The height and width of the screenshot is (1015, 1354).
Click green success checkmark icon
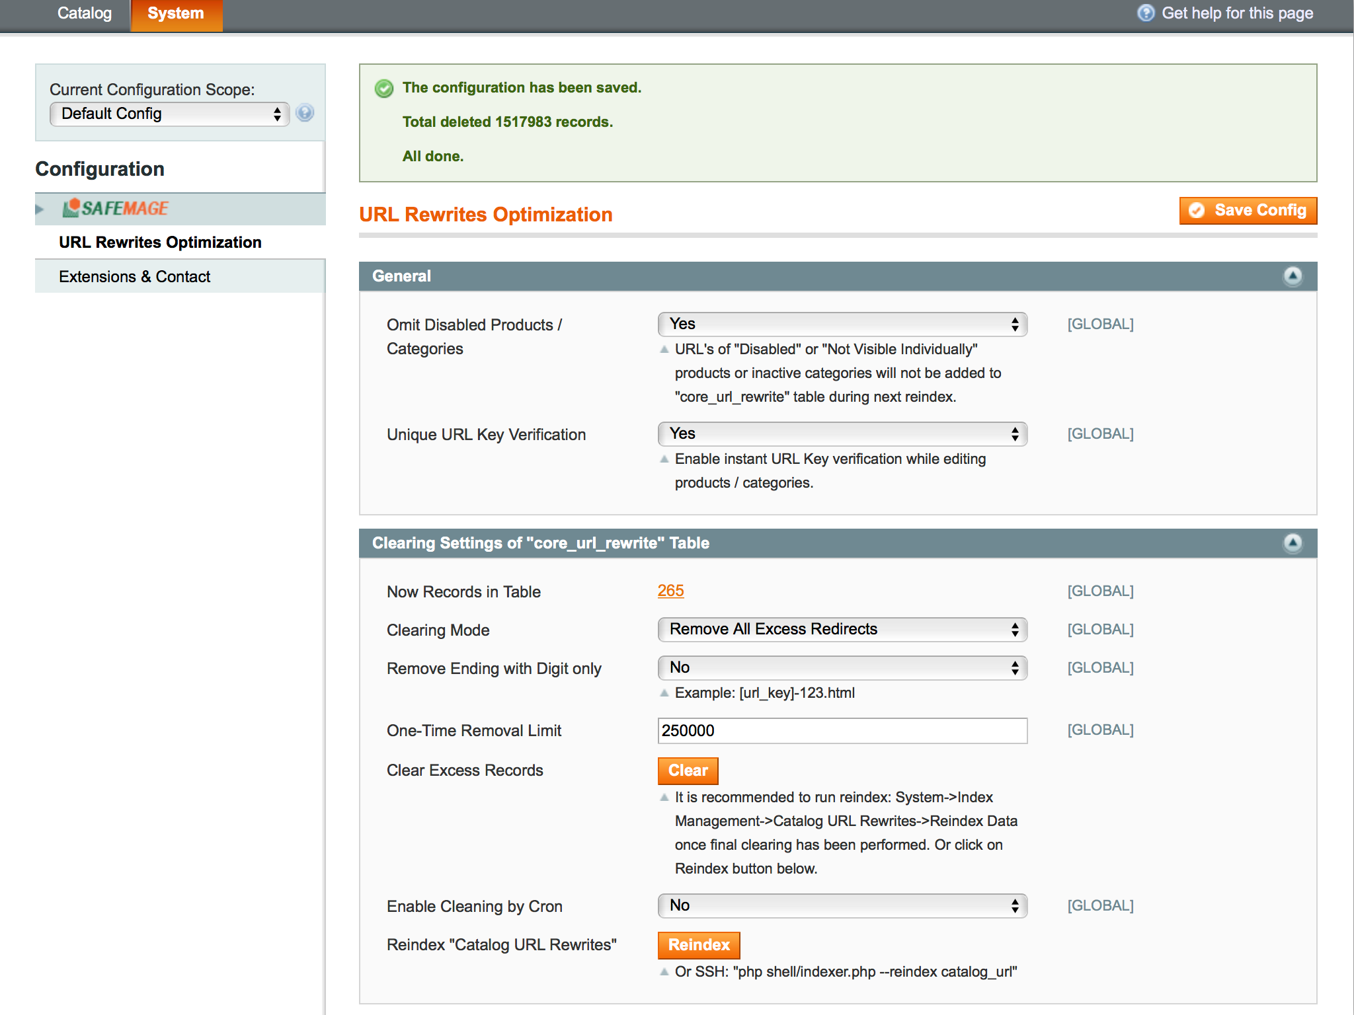point(384,88)
